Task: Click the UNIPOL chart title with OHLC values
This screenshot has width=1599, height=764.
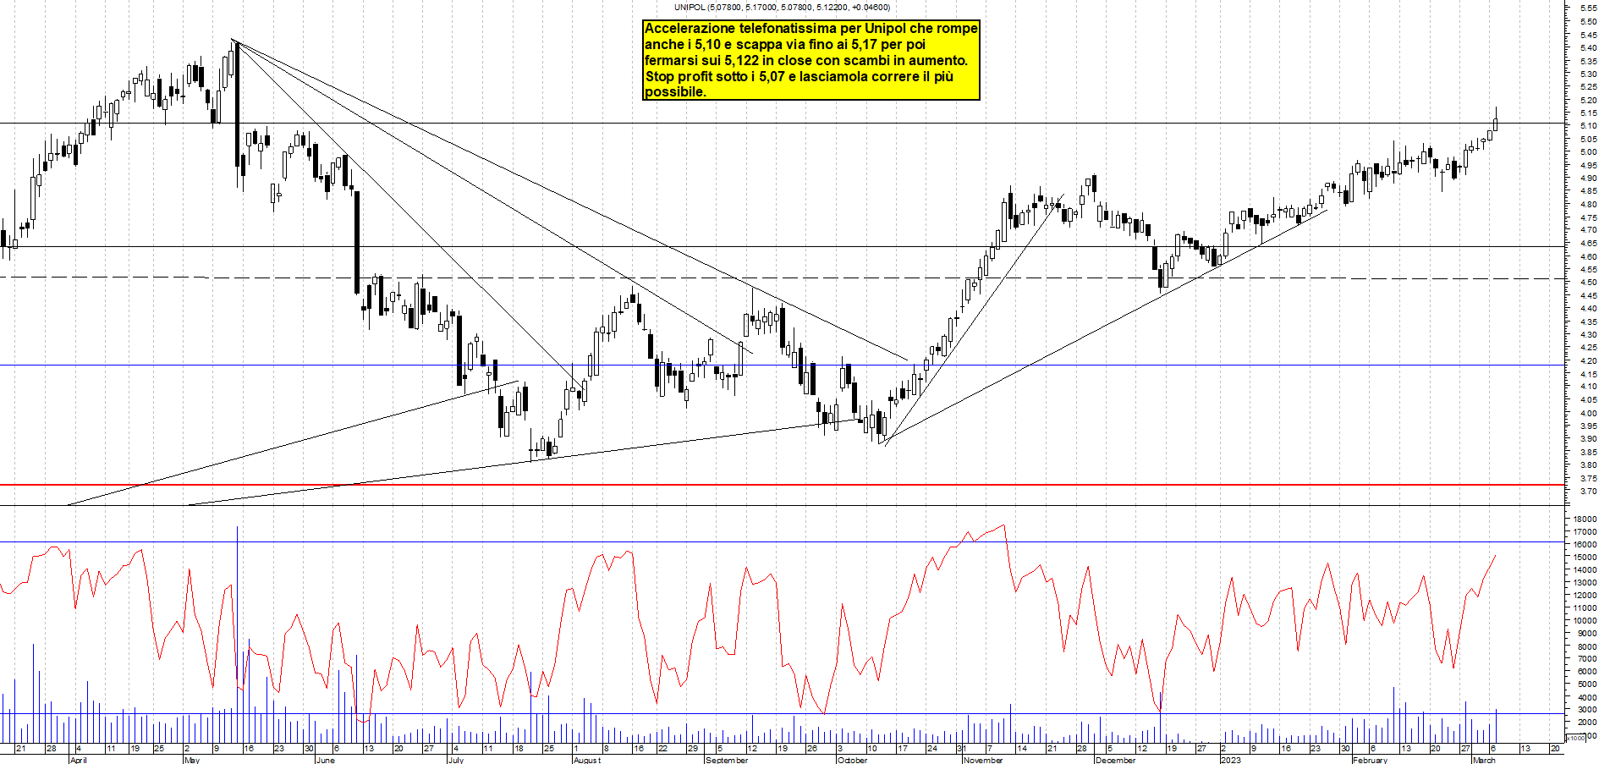Action: coord(782,8)
